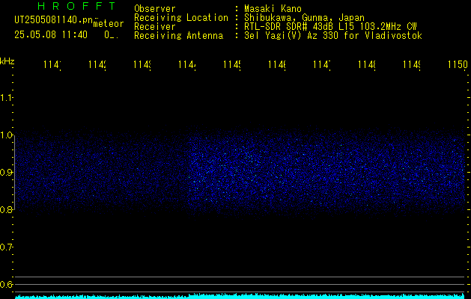Click the 1.0 frequency axis label
This screenshot has height=299, width=471.
click(7, 135)
